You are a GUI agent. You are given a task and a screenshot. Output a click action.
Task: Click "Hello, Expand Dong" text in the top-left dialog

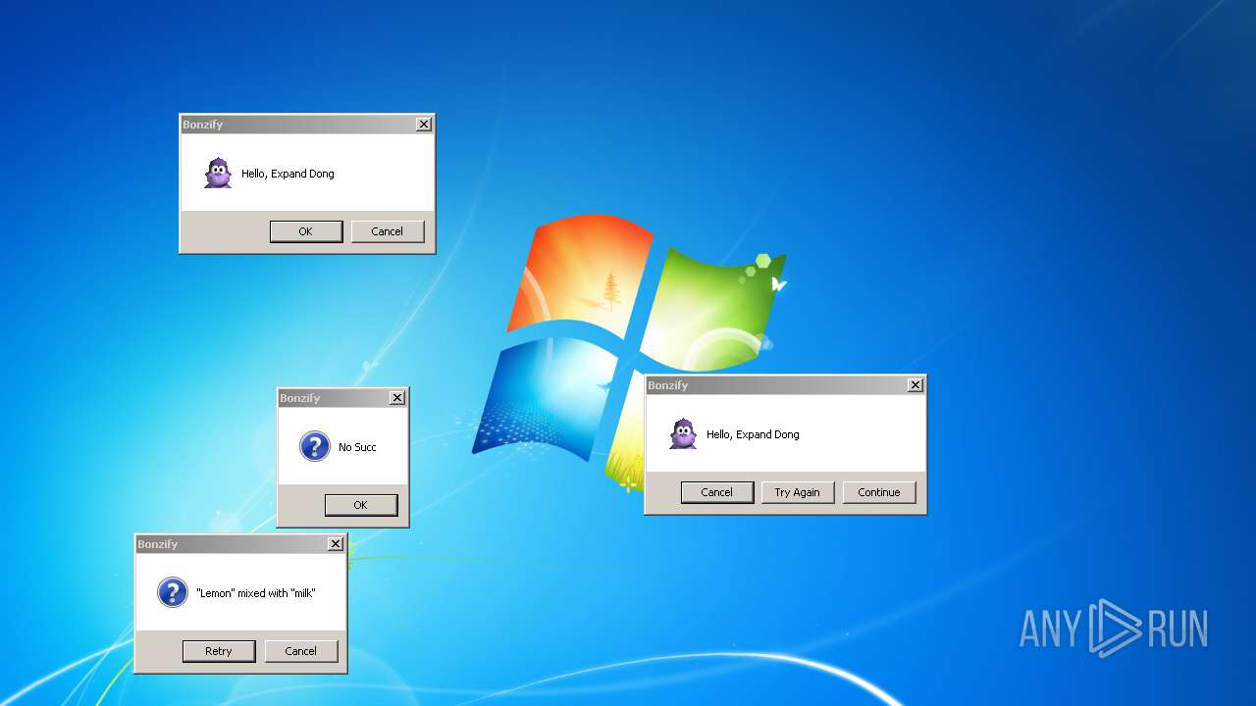288,174
